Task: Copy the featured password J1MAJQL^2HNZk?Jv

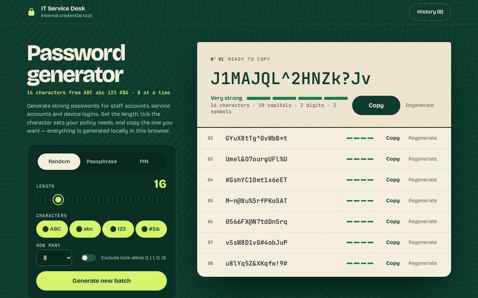Action: pyautogui.click(x=376, y=105)
